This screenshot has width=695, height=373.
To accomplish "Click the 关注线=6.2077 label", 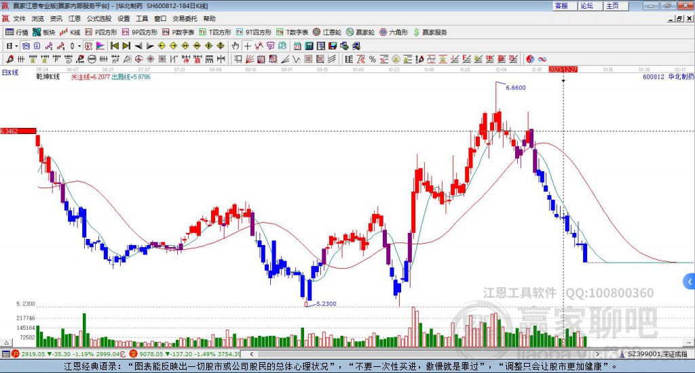I will (90, 77).
